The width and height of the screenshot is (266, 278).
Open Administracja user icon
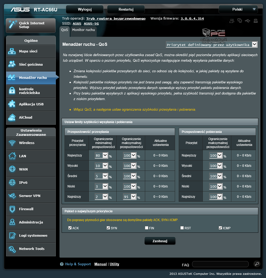pos(12,222)
